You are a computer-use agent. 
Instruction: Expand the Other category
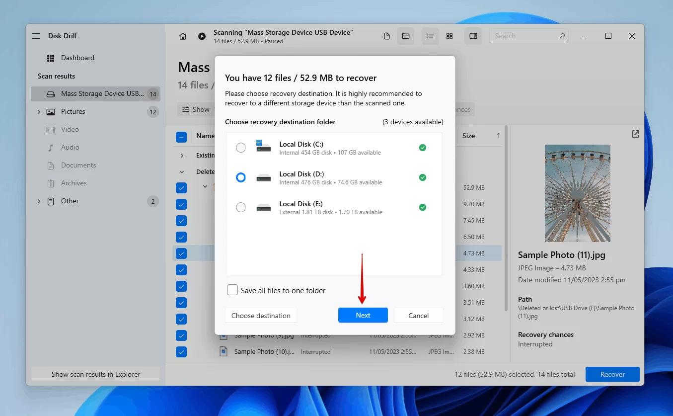(39, 201)
